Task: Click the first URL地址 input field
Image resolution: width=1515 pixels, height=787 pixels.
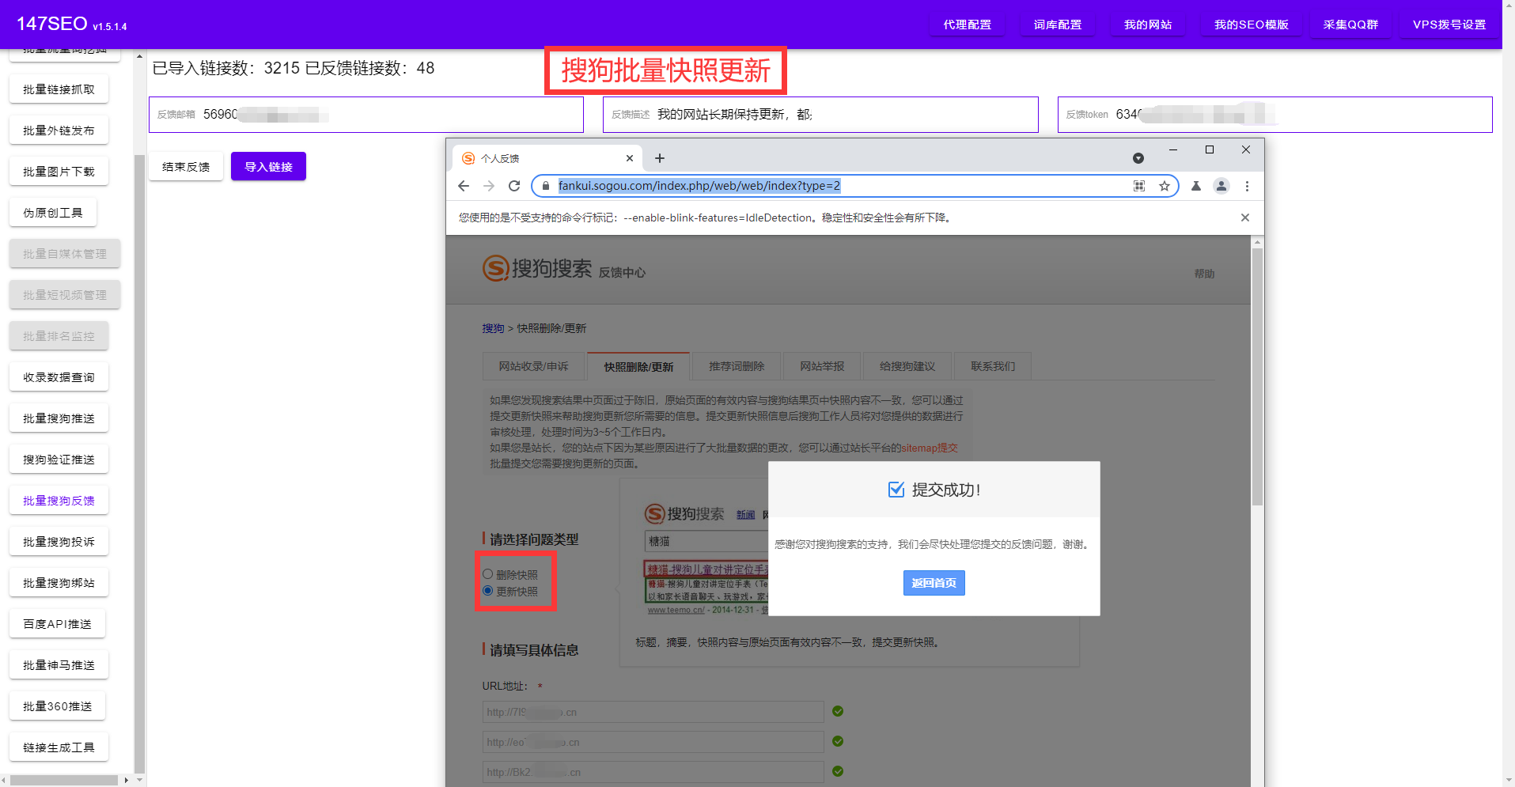Action: tap(653, 712)
